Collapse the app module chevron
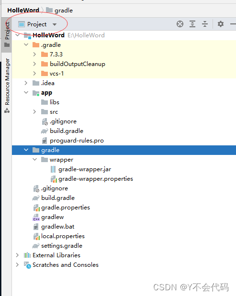Viewport: 236px width, 296px height. point(26,92)
